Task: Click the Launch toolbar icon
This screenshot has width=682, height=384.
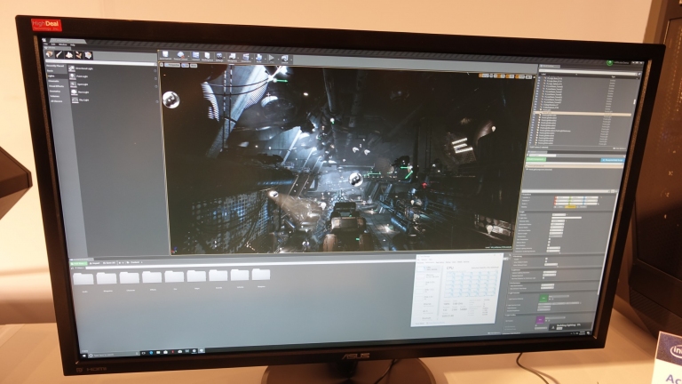Action: click(284, 59)
